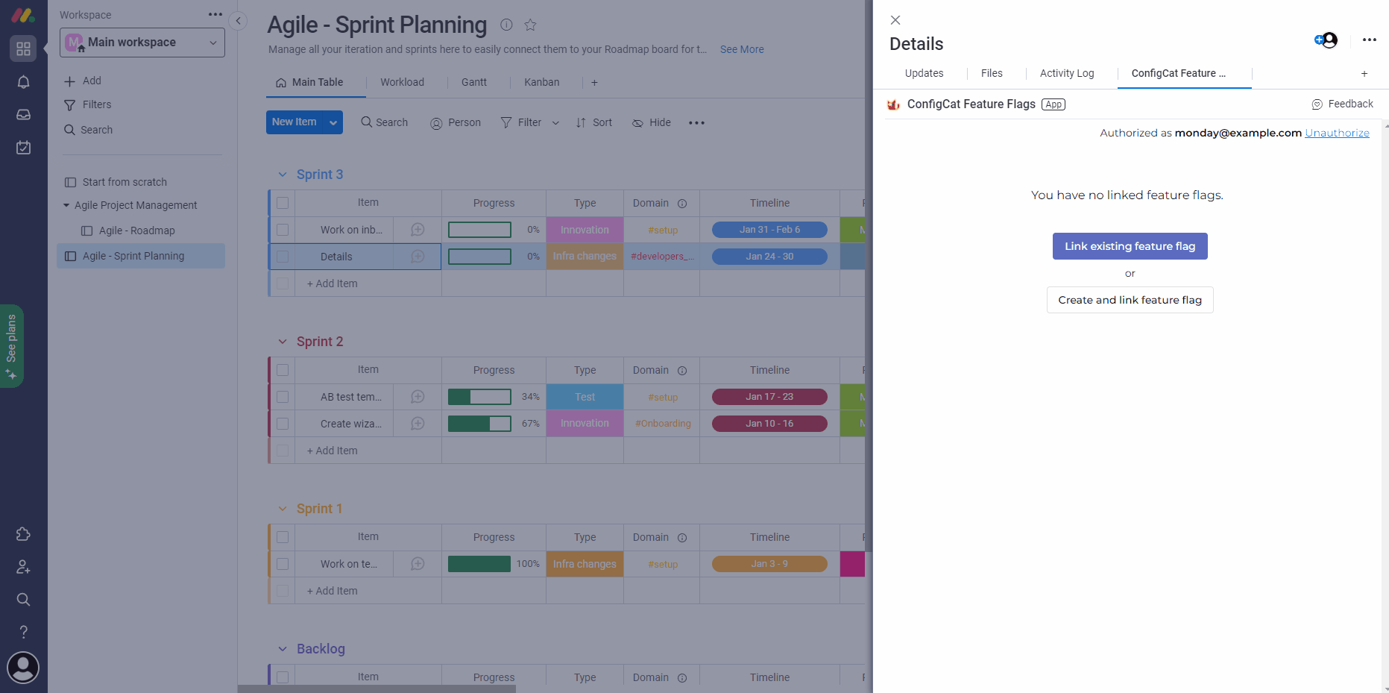Viewport: 1389px width, 693px height.
Task: Open notifications via the bell icon
Action: click(x=23, y=82)
